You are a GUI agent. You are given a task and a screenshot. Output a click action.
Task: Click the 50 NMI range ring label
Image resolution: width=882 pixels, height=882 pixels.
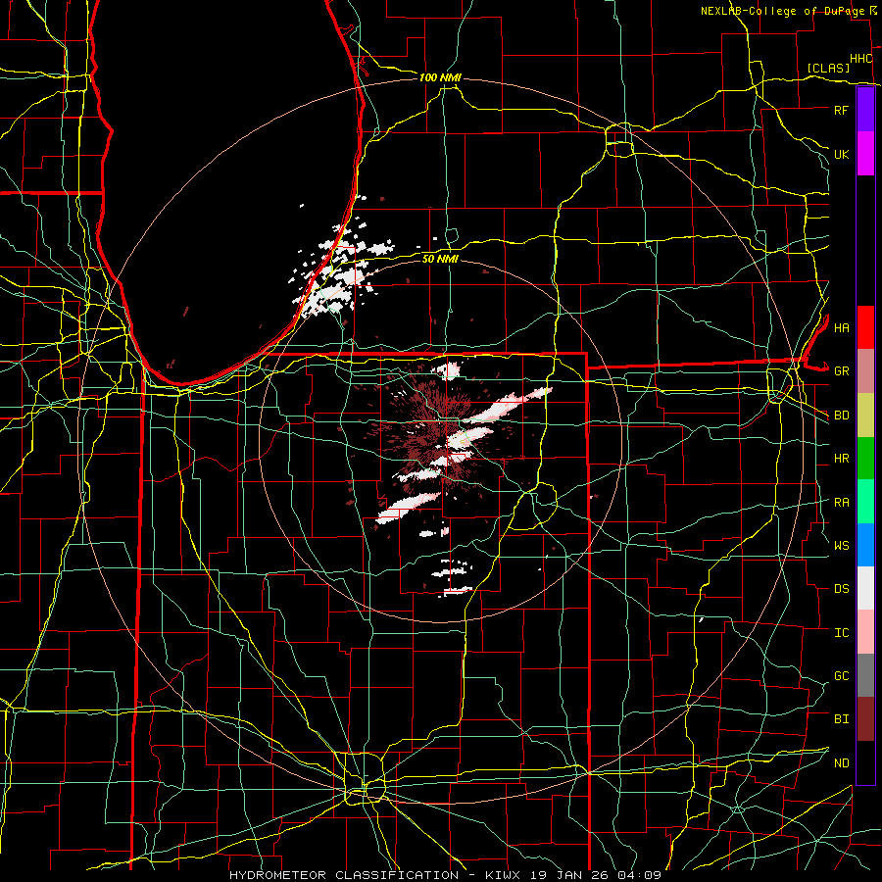point(440,259)
